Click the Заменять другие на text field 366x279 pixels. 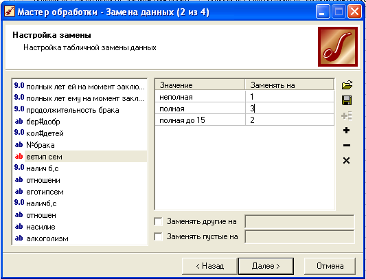299,221
